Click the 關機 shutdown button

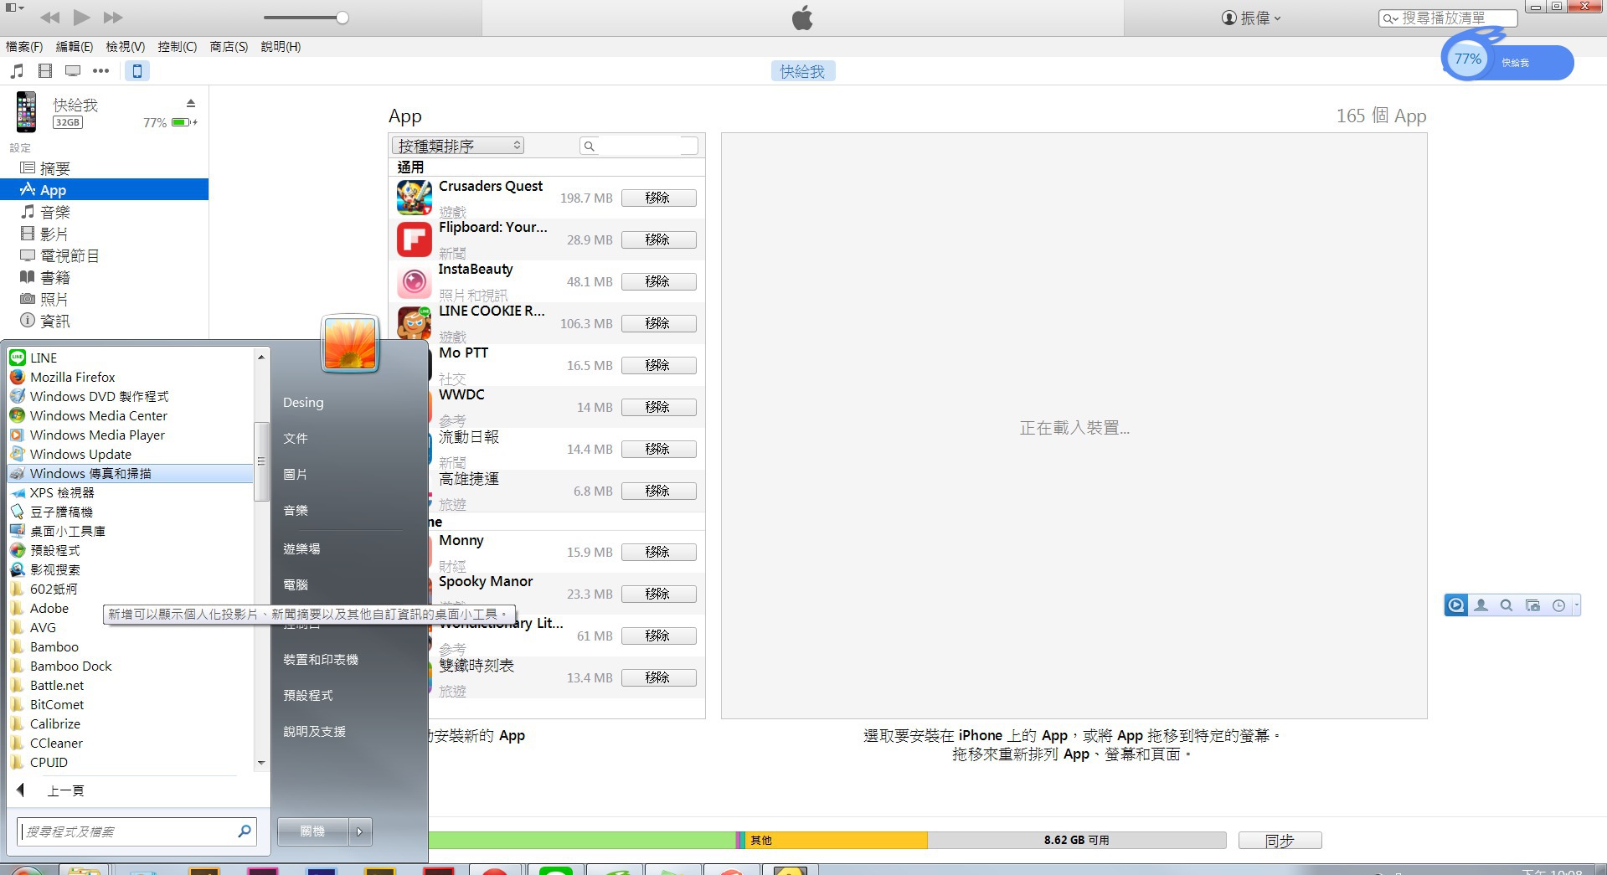pyautogui.click(x=312, y=831)
